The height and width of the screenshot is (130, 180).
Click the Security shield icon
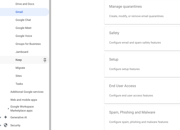5,125
